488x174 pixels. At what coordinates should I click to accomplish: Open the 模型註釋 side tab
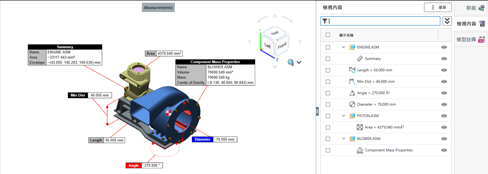click(471, 39)
